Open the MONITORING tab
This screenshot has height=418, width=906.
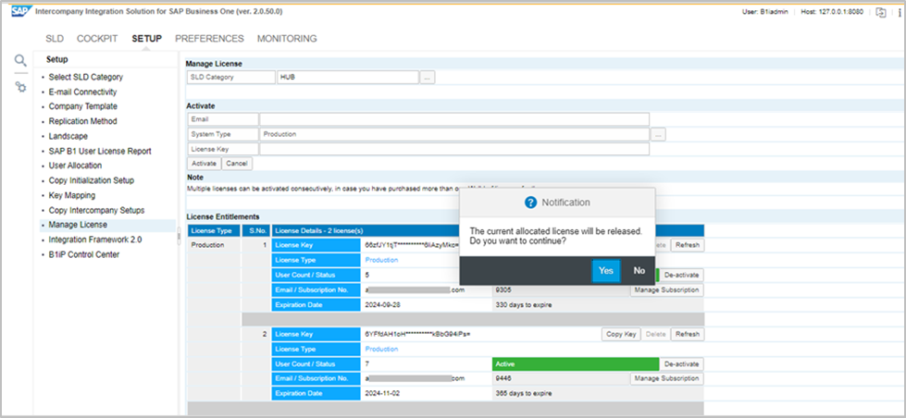point(287,39)
